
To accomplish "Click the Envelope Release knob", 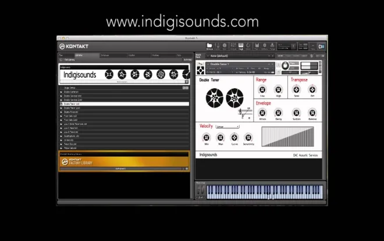I will [x=312, y=113].
